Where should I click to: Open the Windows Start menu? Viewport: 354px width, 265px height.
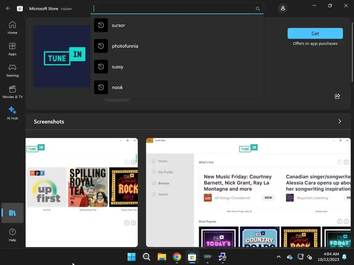pos(131,257)
